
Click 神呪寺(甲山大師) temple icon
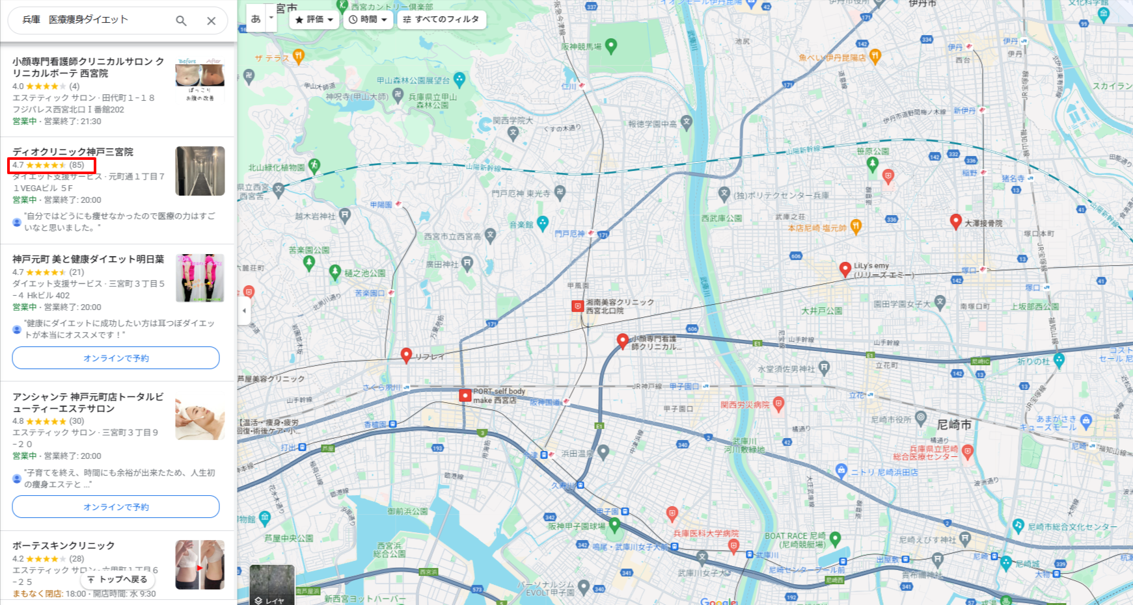[398, 96]
